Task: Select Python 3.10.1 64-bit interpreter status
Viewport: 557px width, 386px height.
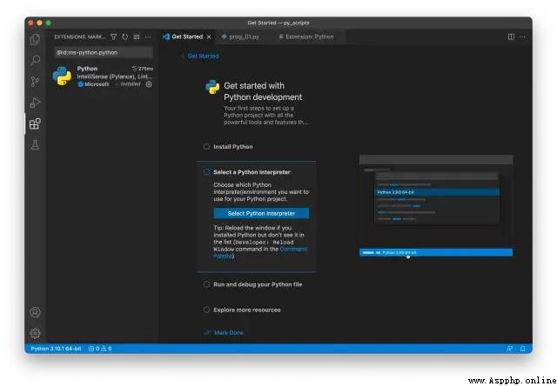Action: [56, 349]
